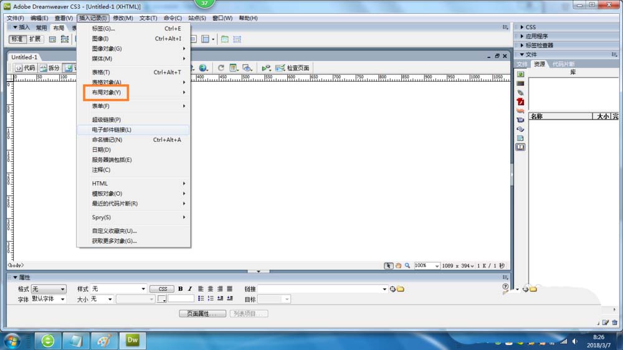The width and height of the screenshot is (623, 350).
Task: Open the 字体 font dropdown
Action: pos(49,299)
